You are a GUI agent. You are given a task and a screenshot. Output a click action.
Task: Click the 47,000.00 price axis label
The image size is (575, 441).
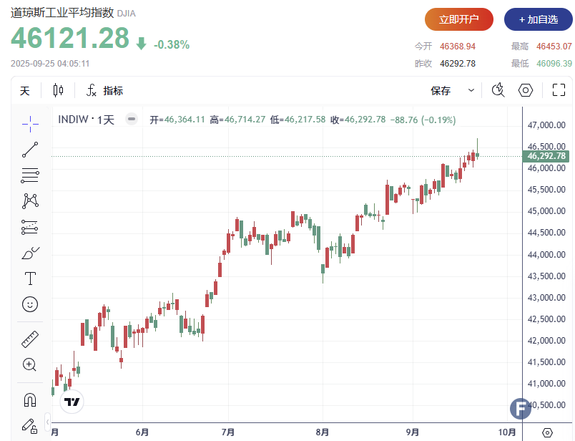pyautogui.click(x=546, y=125)
